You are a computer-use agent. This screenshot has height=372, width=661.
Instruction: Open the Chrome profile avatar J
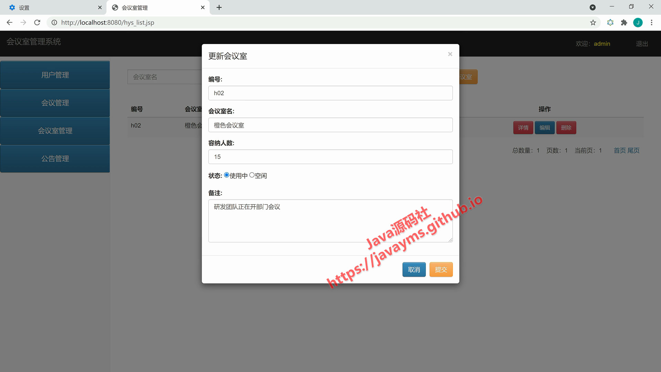point(638,22)
